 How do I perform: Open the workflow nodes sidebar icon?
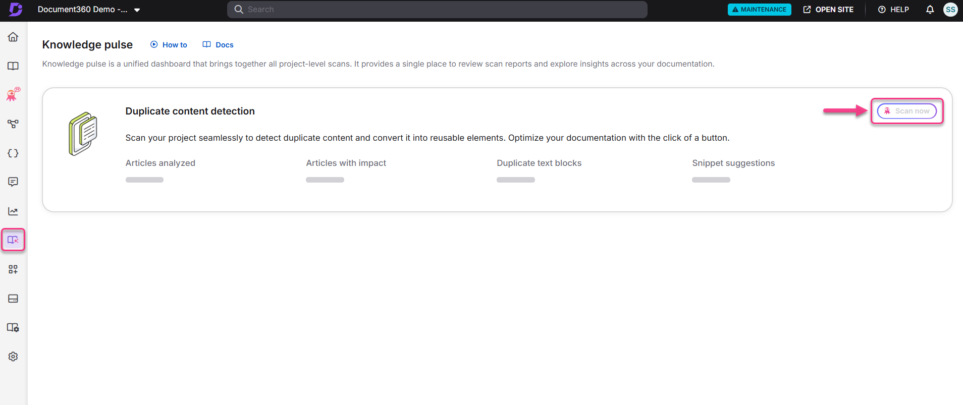(13, 124)
